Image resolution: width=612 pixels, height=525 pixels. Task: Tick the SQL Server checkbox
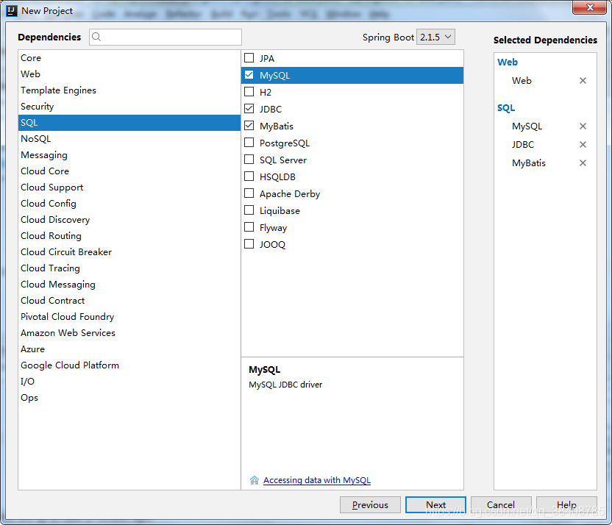click(x=249, y=159)
